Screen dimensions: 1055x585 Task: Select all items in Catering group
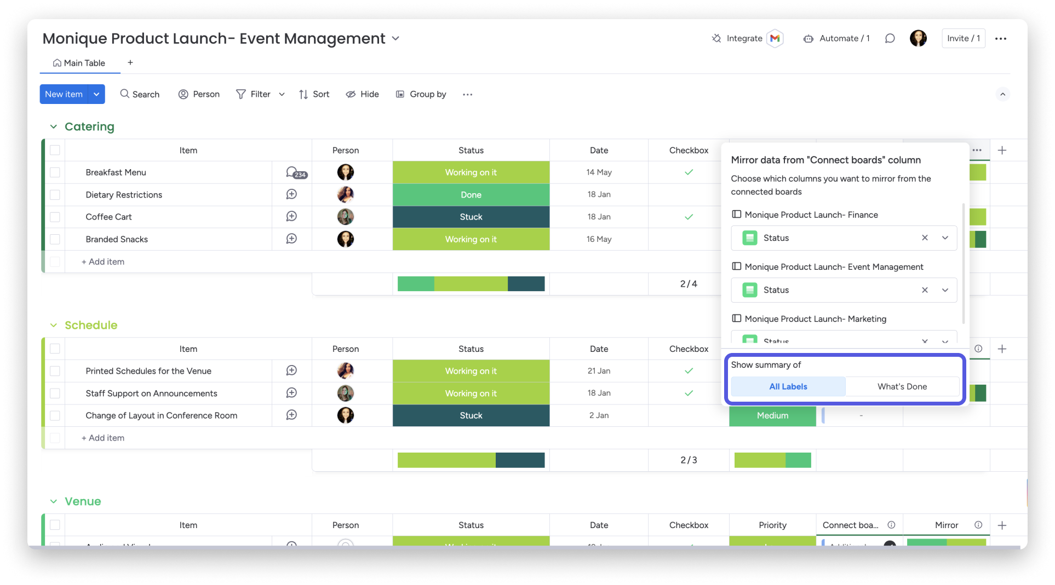pyautogui.click(x=55, y=150)
